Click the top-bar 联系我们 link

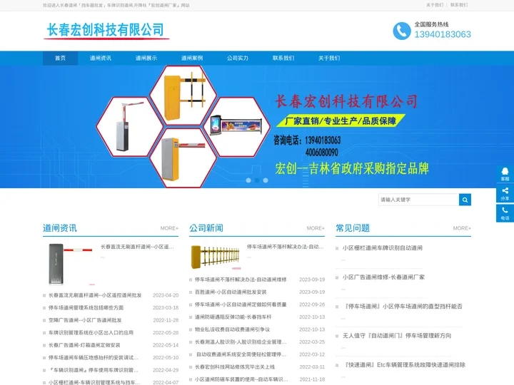pos(459,5)
